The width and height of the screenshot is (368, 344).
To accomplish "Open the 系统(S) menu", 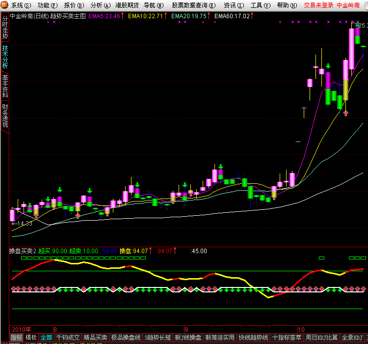I will coord(20,5).
